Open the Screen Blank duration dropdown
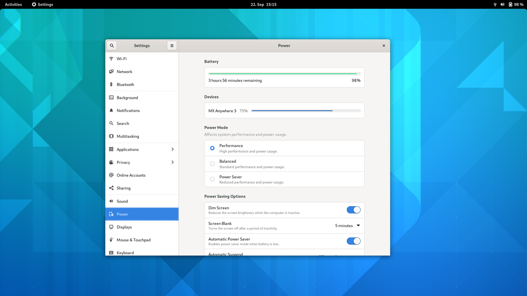Viewport: 527px width, 296px height. point(347,226)
